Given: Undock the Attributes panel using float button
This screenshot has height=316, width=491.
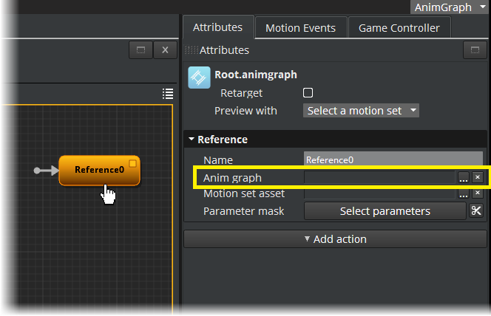Looking at the screenshot, I should coord(473,50).
